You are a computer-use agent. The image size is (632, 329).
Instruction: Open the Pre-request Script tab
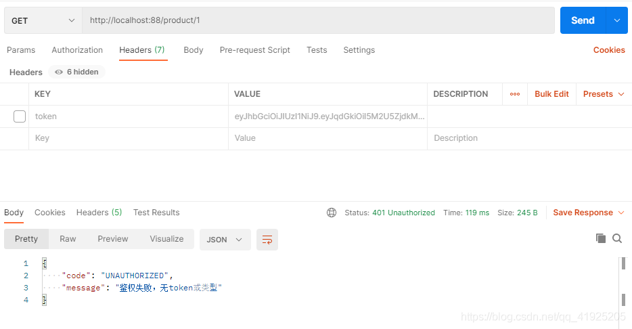254,50
